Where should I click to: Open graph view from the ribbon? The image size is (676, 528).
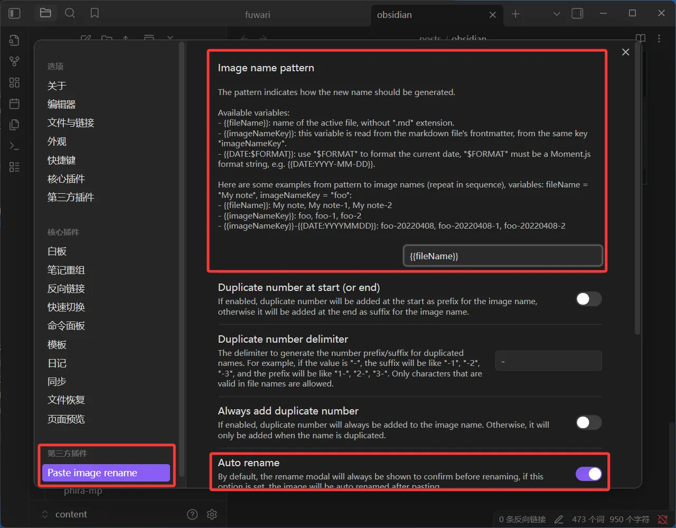coord(15,62)
